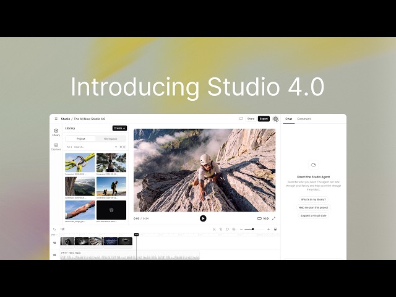Click the Studio breadcrumb link
Viewport: 396px width, 297px height.
(x=66, y=119)
